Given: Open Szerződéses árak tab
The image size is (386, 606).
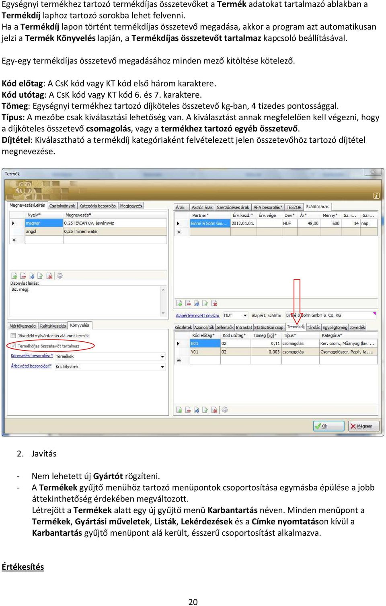Looking at the screenshot, I should pos(233,207).
